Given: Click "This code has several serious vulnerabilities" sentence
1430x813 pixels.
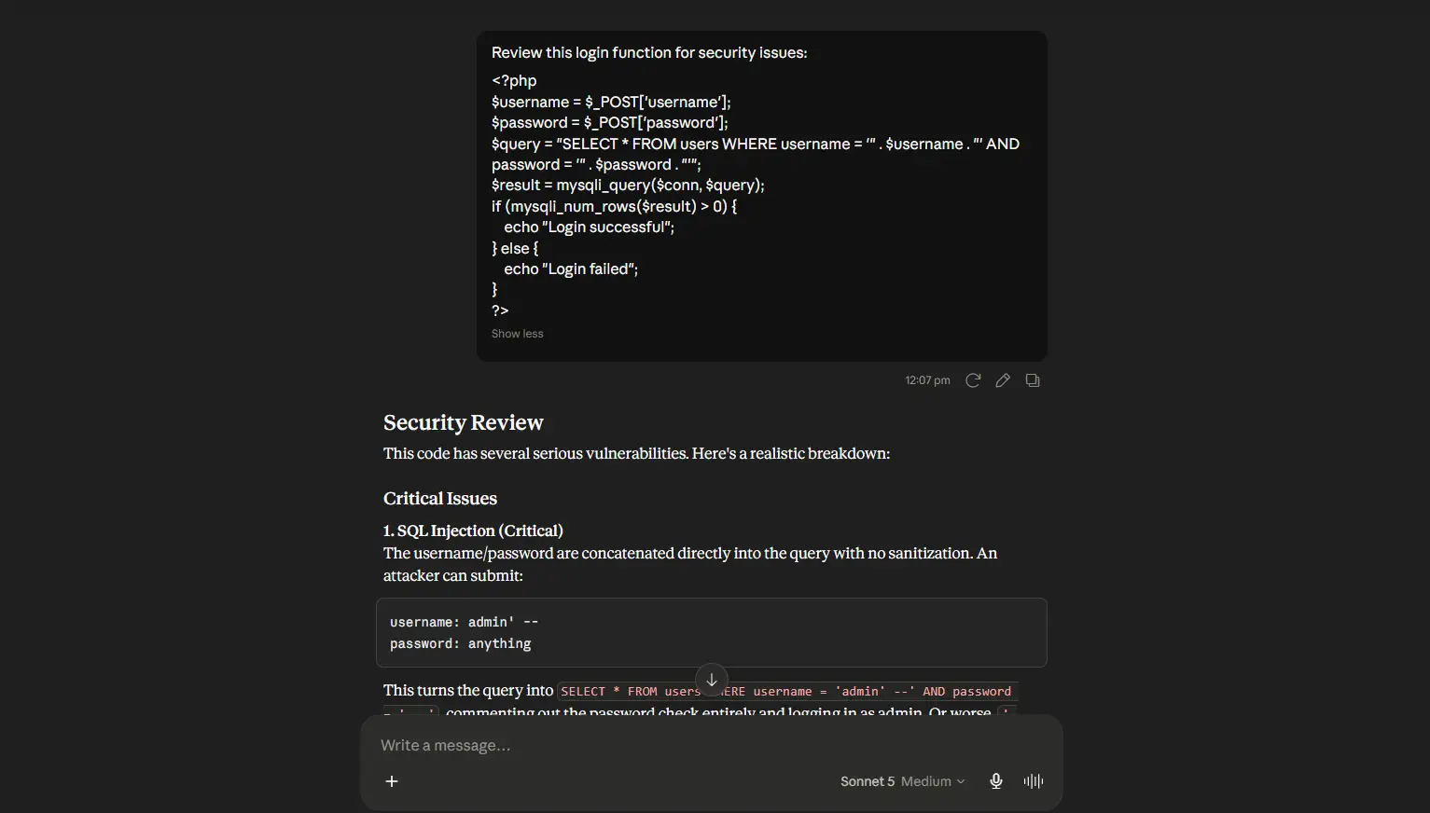Looking at the screenshot, I should coord(636,453).
